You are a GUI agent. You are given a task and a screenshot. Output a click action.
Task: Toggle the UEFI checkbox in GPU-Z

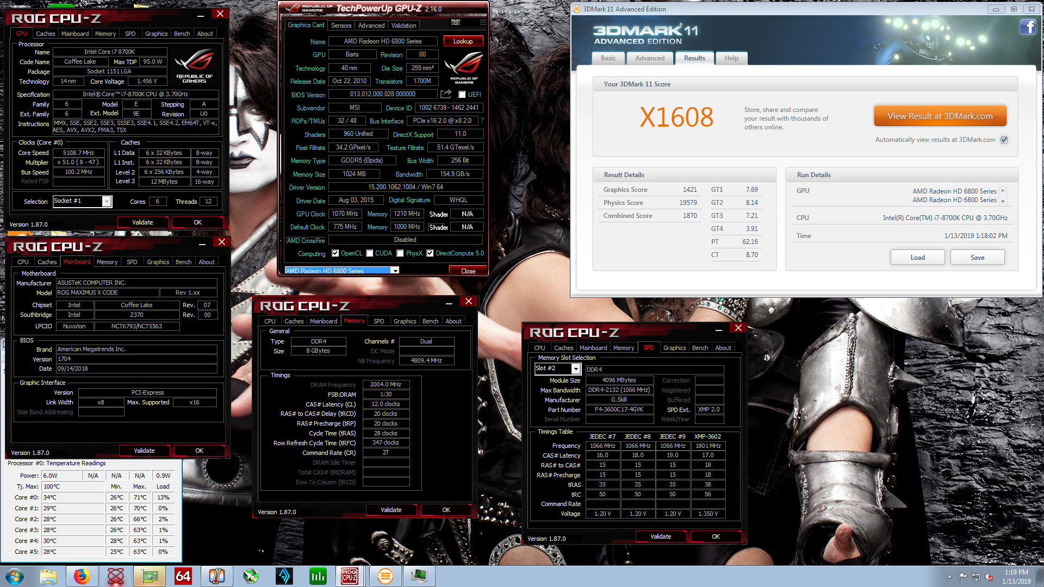[x=462, y=95]
